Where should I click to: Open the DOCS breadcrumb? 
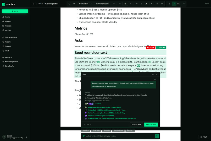coord(41,4)
